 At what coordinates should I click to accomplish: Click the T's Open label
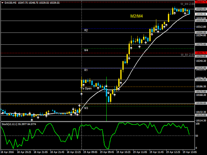(x=86, y=88)
